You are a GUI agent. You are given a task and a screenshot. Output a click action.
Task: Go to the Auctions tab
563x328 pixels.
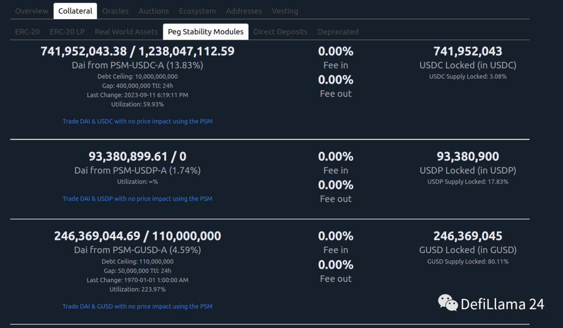coord(153,11)
